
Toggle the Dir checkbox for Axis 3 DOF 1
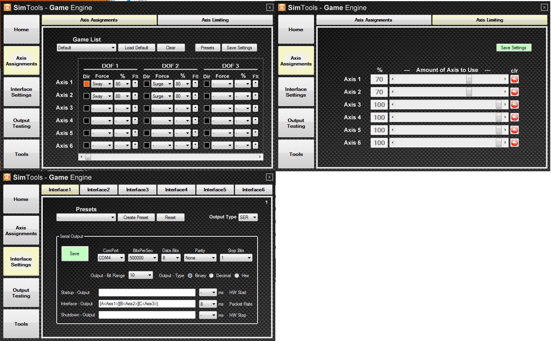(86, 108)
